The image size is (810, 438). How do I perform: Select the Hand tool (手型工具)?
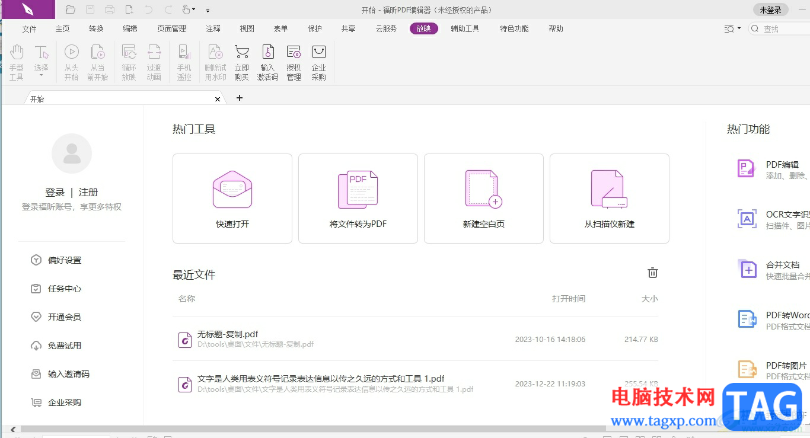click(x=17, y=62)
